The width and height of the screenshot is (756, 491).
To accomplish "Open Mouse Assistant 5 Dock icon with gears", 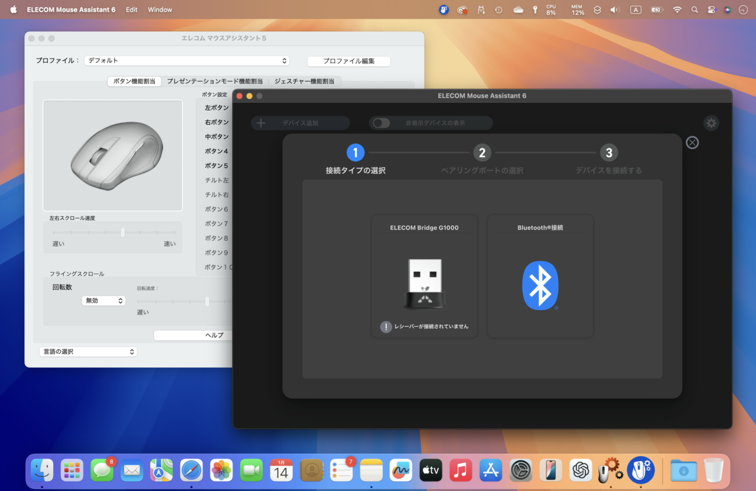I will point(611,470).
